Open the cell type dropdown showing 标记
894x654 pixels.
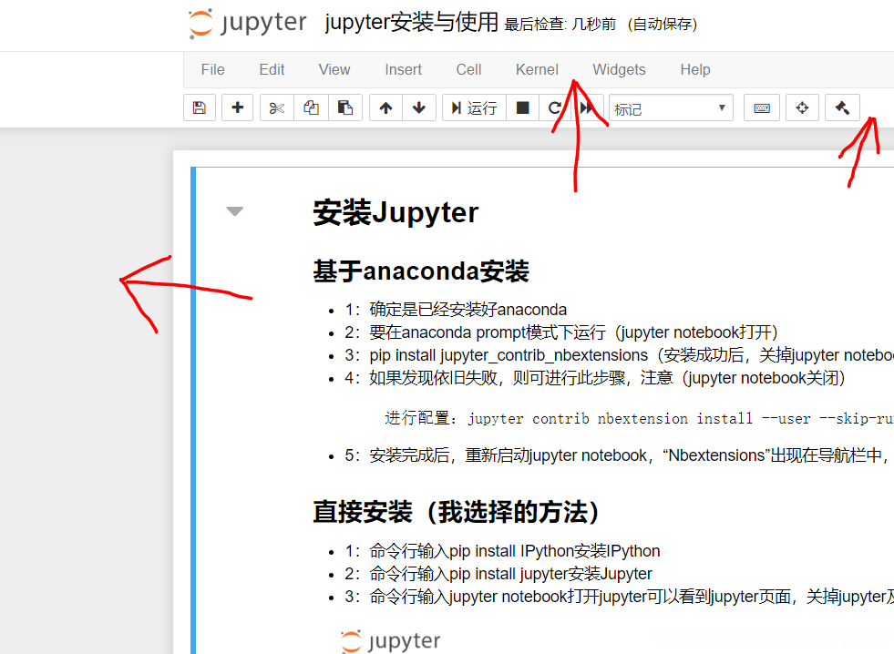pos(671,107)
